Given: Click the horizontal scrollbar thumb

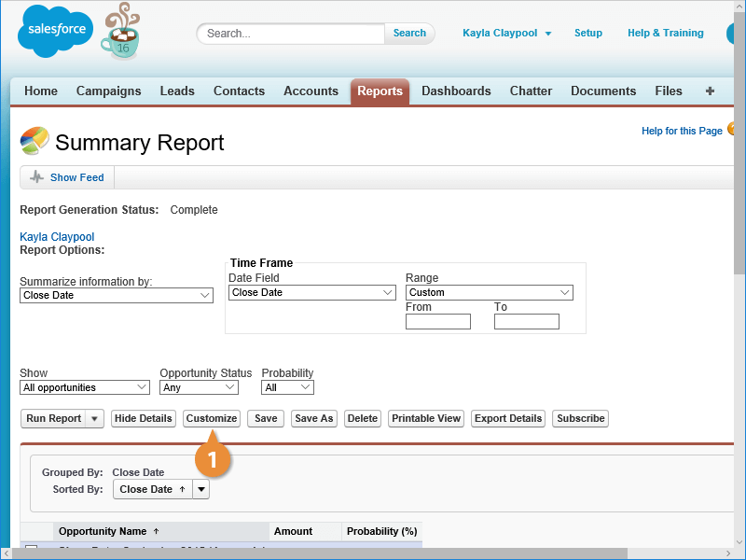Looking at the screenshot, I should click(x=320, y=553).
